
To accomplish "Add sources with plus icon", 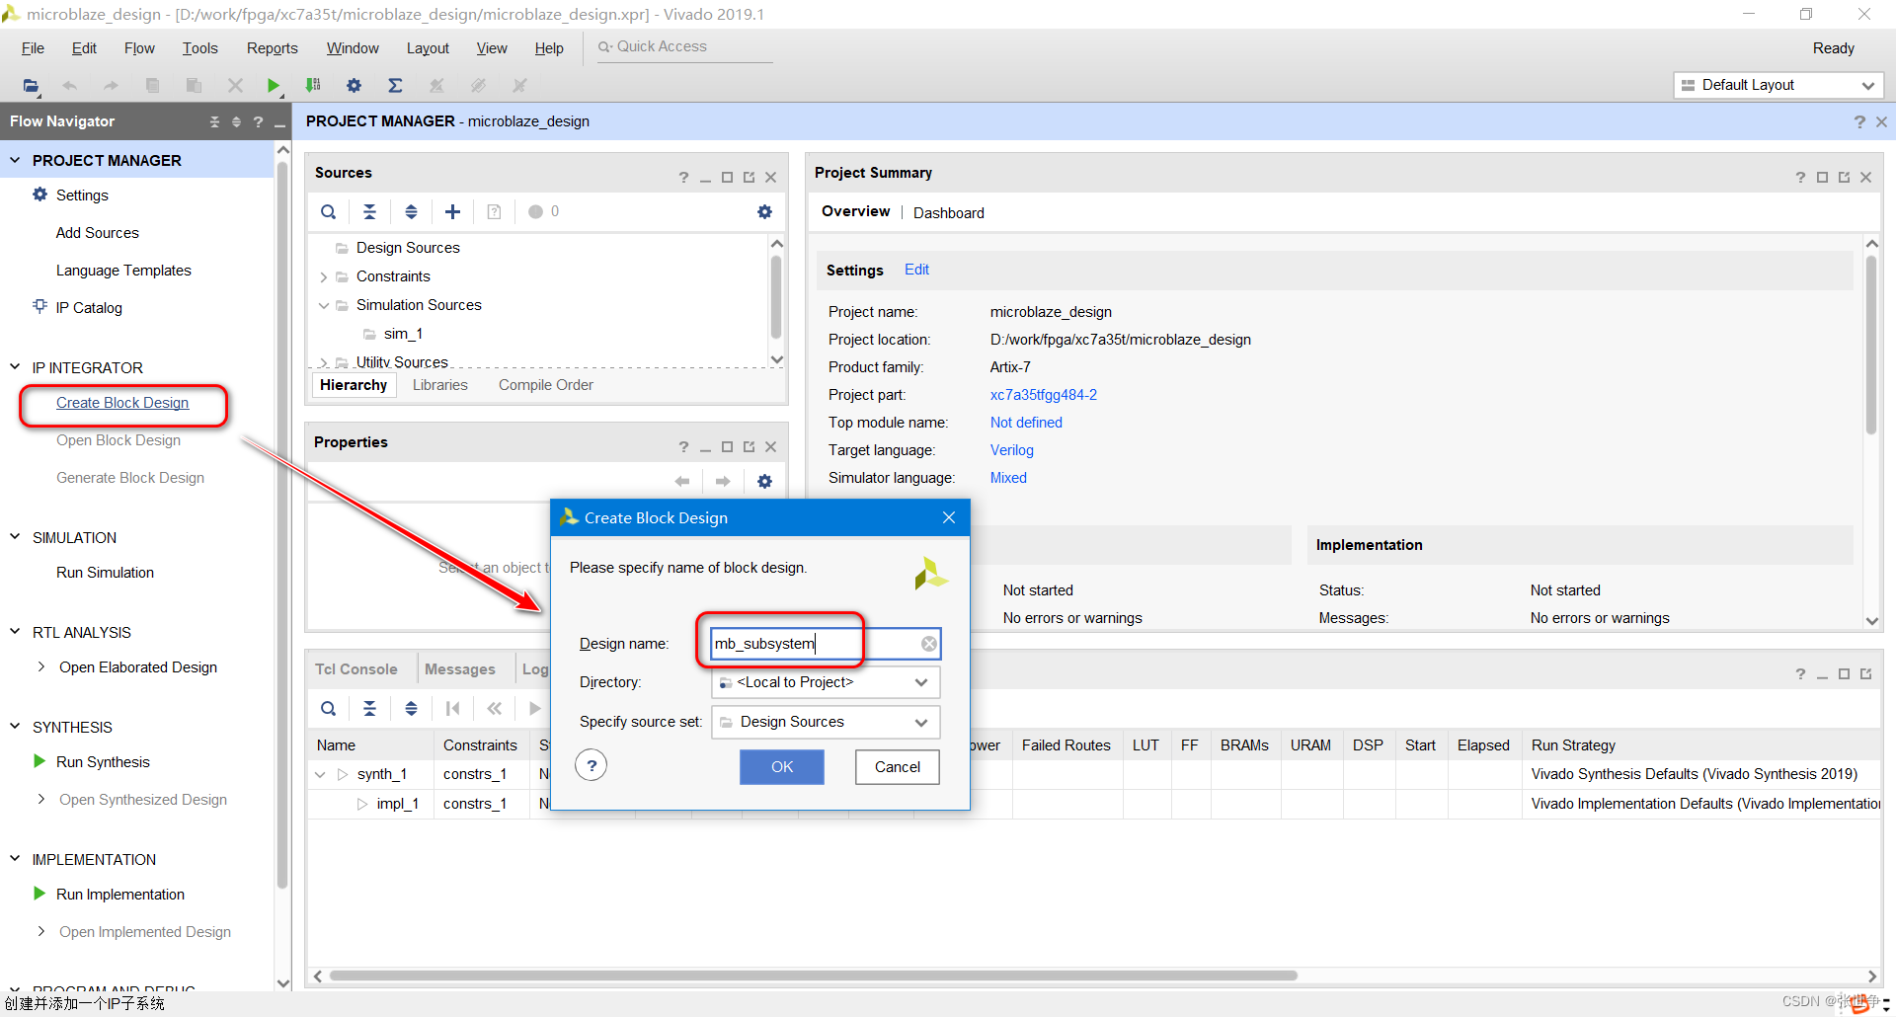I will [x=452, y=211].
